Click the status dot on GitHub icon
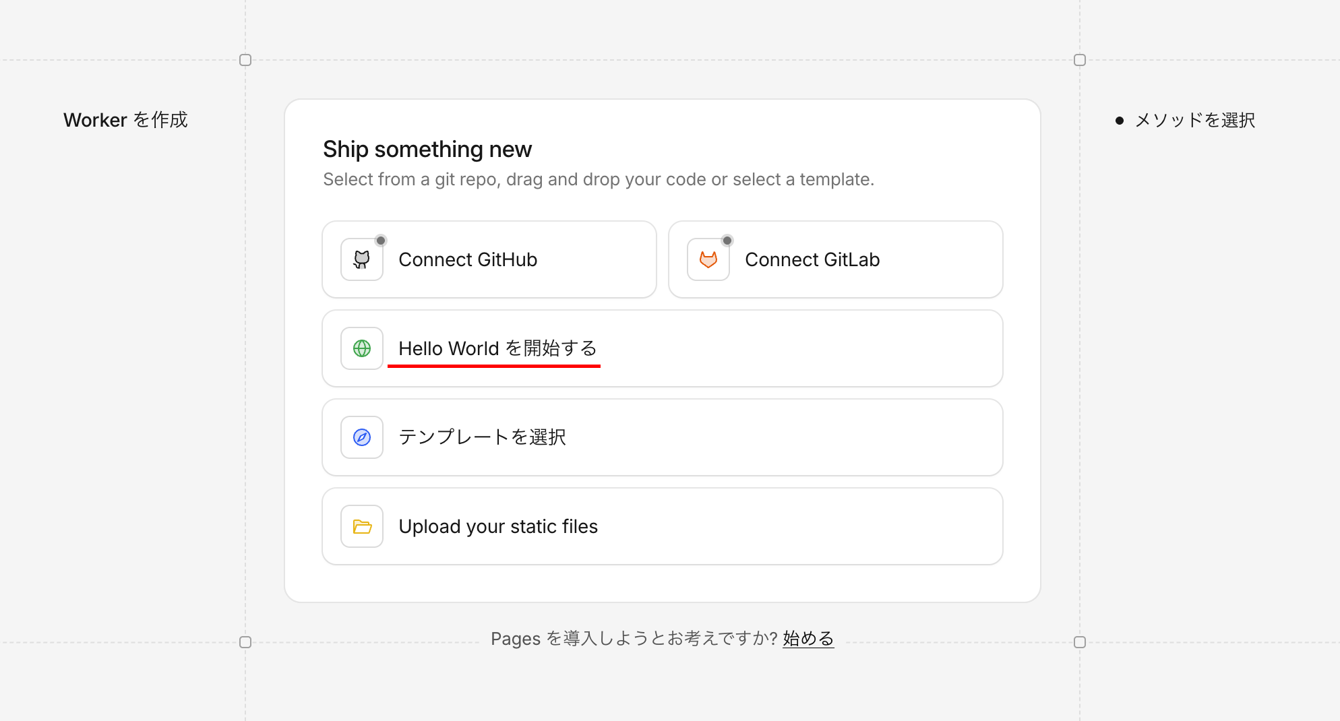1340x721 pixels. (x=381, y=241)
